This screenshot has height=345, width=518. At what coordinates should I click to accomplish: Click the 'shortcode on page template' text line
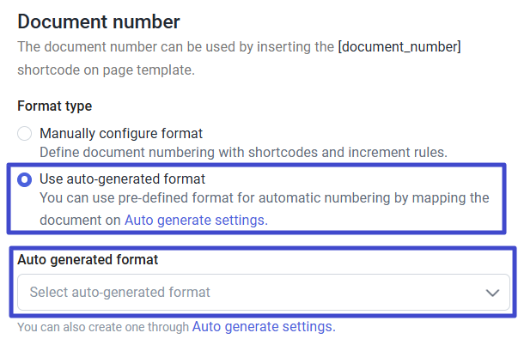[106, 70]
